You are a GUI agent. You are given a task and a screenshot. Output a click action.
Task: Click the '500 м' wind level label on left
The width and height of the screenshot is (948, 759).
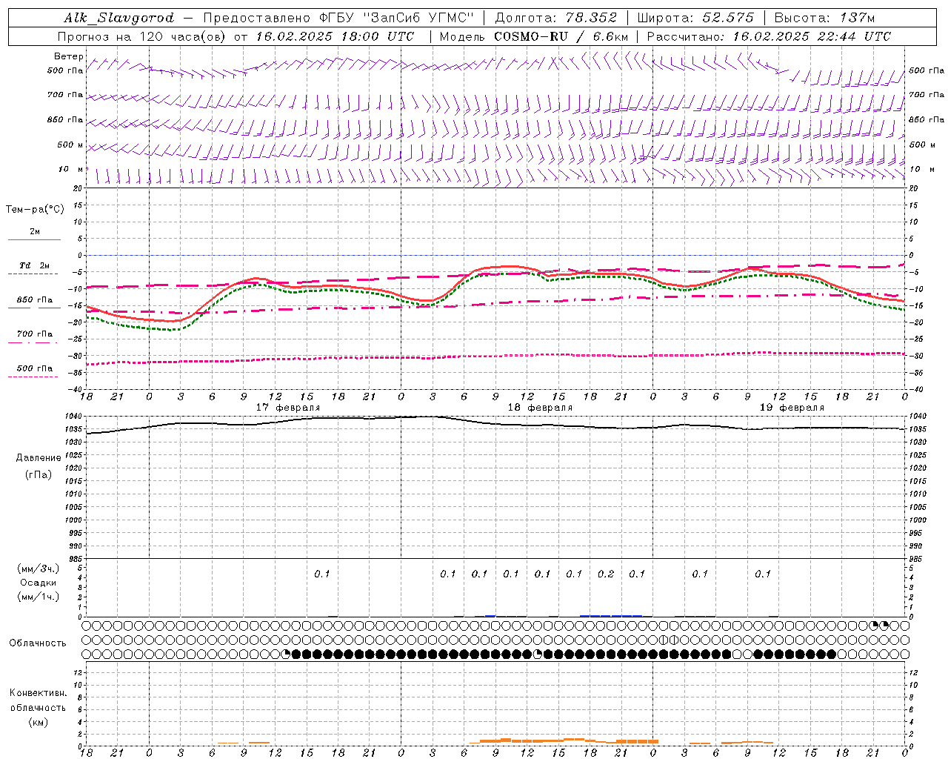70,145
